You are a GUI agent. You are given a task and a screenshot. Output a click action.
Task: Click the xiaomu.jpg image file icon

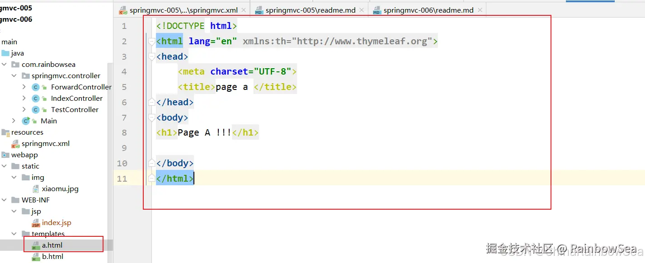(36, 188)
